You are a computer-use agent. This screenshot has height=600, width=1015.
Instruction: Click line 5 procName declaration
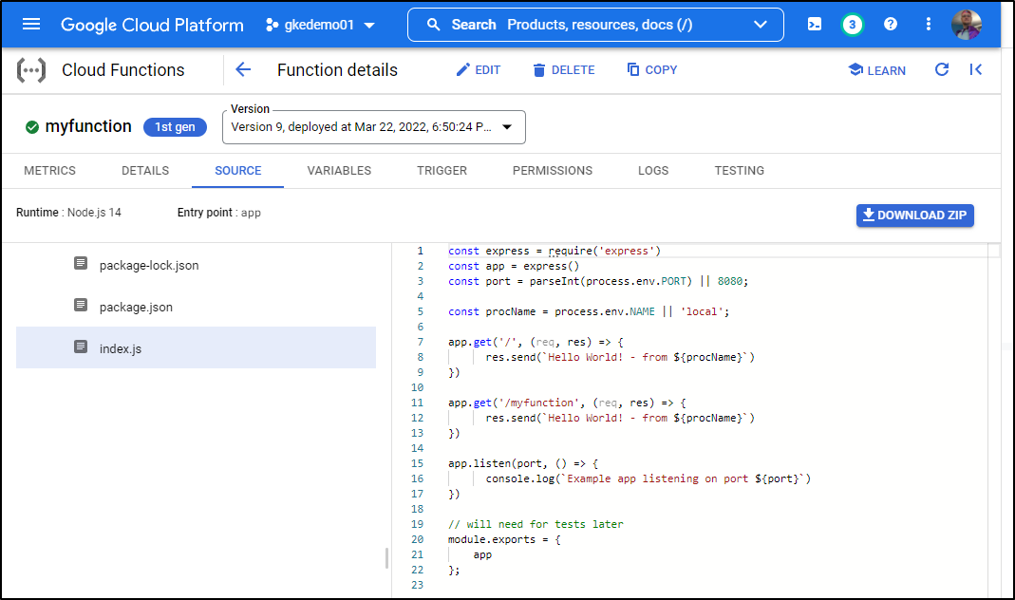(589, 311)
